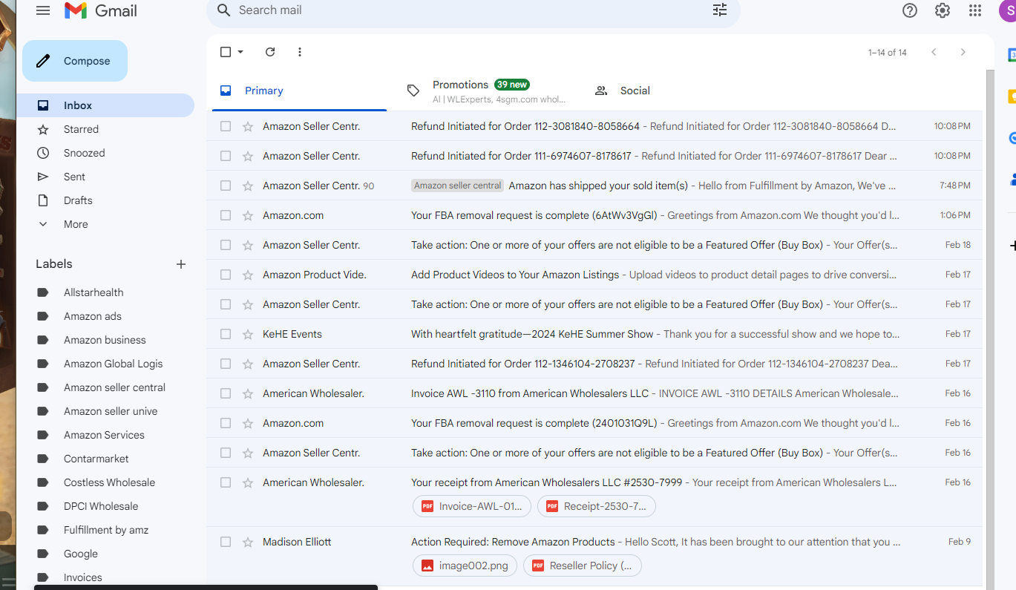
Task: Open the Reseller Policy PDF attachment
Action: click(x=583, y=566)
